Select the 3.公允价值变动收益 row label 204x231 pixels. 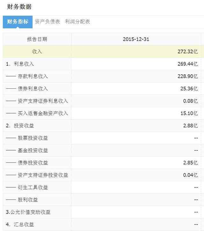[28, 212]
